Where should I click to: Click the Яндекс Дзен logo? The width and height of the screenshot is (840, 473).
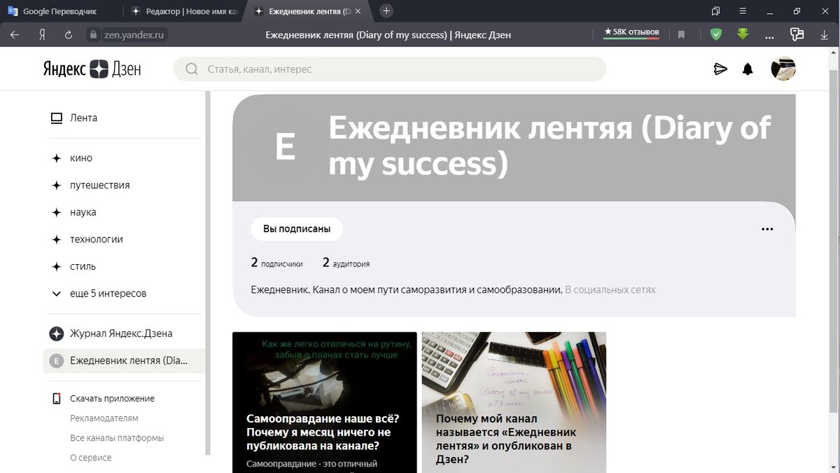tap(92, 69)
